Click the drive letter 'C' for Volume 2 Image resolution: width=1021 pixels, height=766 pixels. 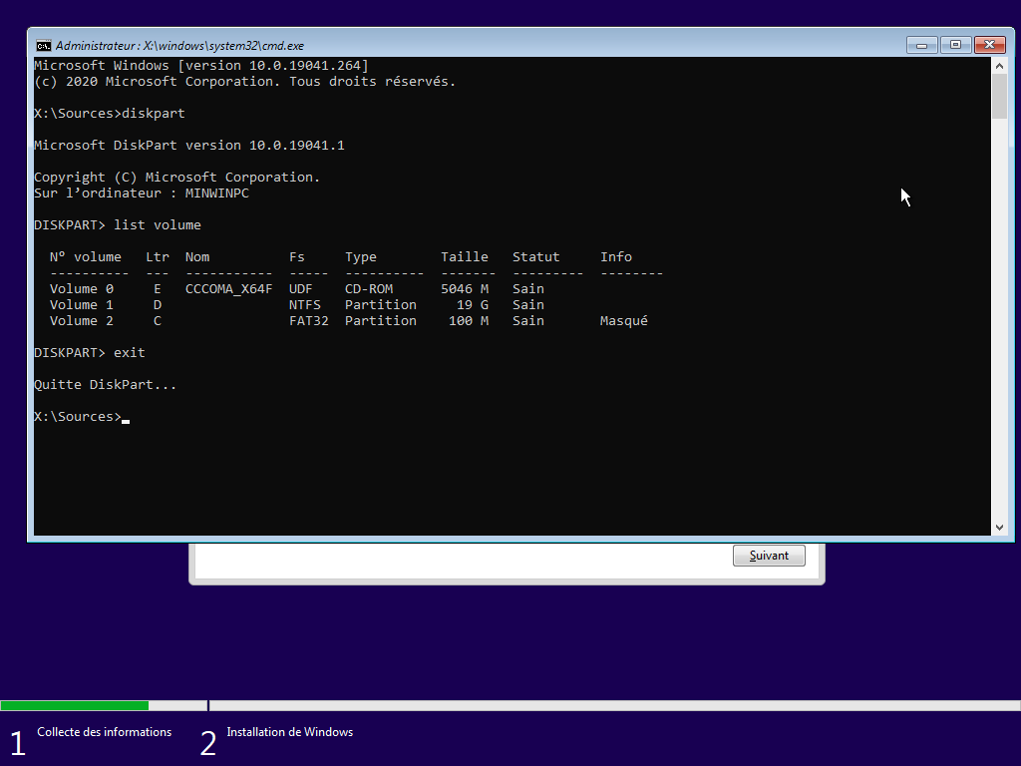[x=158, y=320]
